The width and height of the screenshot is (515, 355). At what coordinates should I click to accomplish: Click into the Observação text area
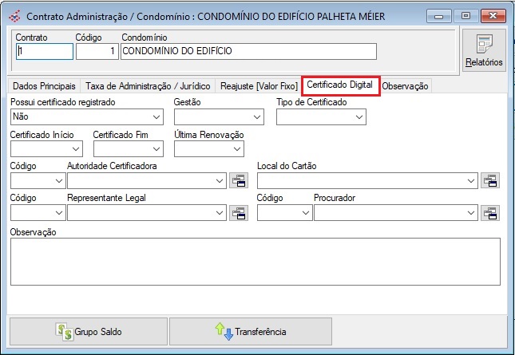pos(256,262)
